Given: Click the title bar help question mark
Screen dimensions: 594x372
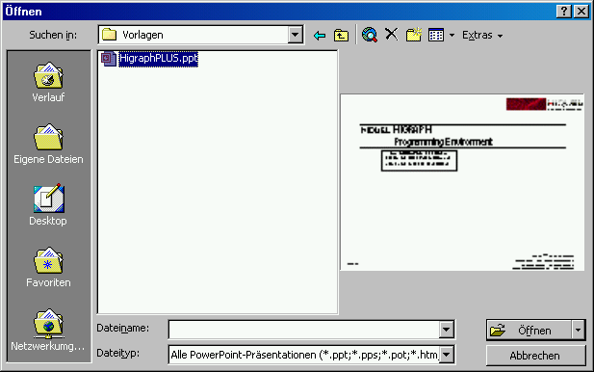Looking at the screenshot, I should 564,12.
